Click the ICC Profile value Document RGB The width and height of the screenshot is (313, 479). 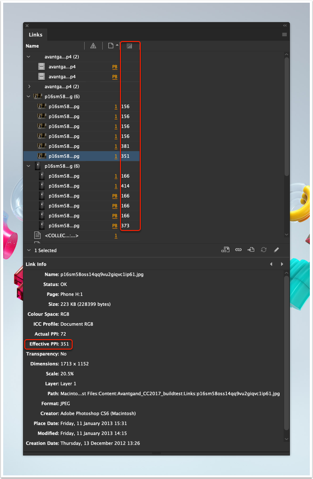coord(77,324)
